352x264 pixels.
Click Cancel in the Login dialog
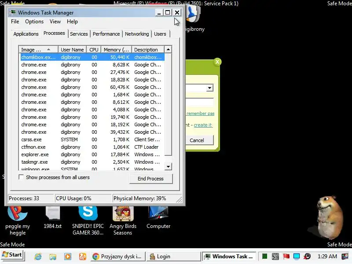(199, 140)
